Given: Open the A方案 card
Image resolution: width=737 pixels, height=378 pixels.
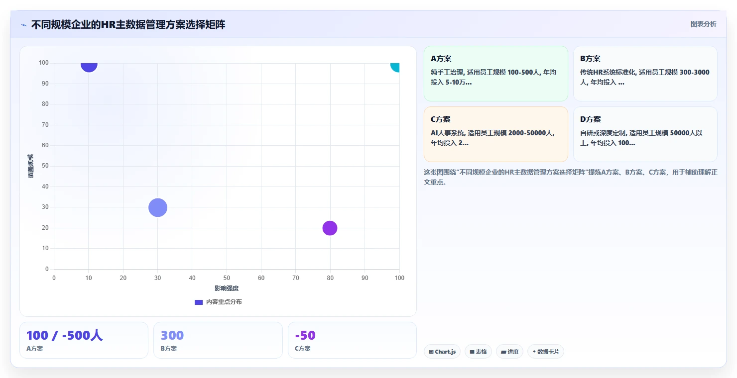Looking at the screenshot, I should pyautogui.click(x=495, y=74).
